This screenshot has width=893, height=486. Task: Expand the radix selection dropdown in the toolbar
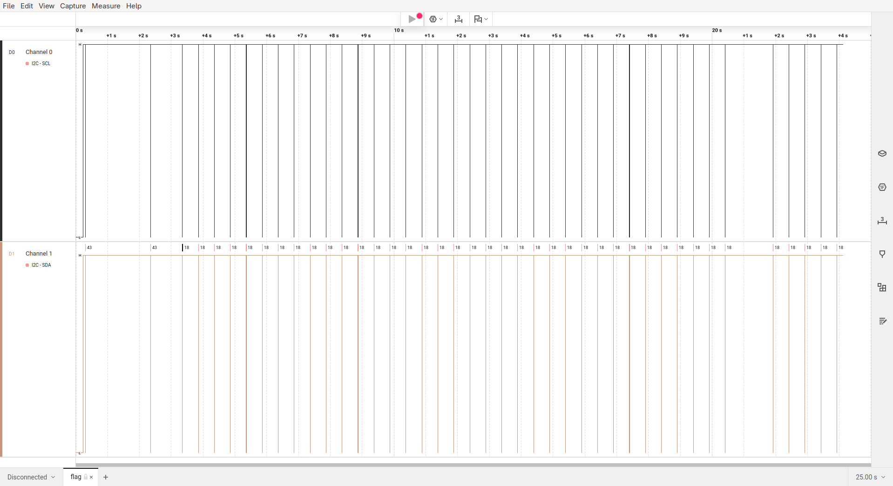pos(441,19)
